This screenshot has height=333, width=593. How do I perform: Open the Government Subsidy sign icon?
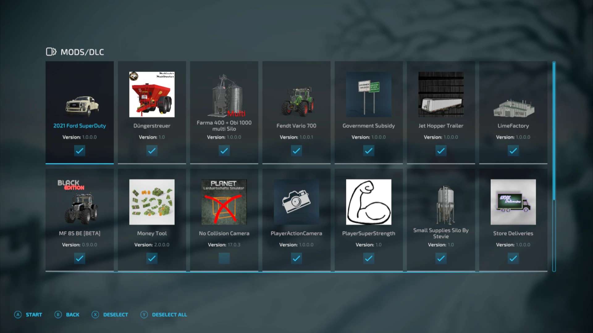click(368, 94)
